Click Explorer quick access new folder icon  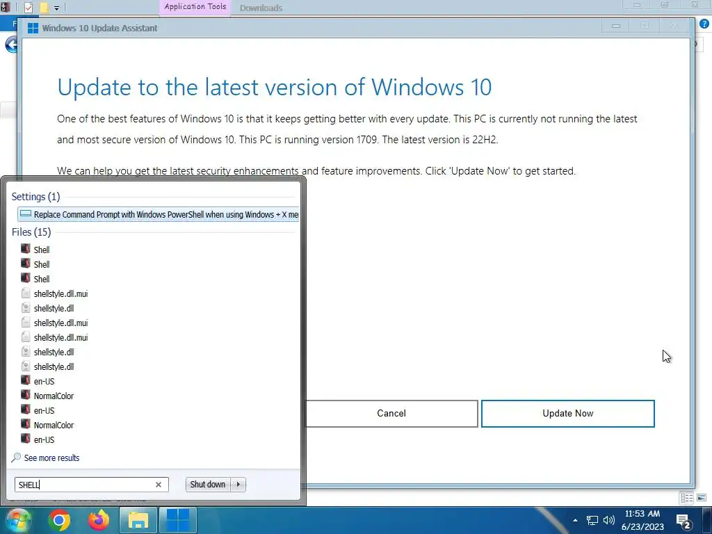pyautogui.click(x=44, y=7)
